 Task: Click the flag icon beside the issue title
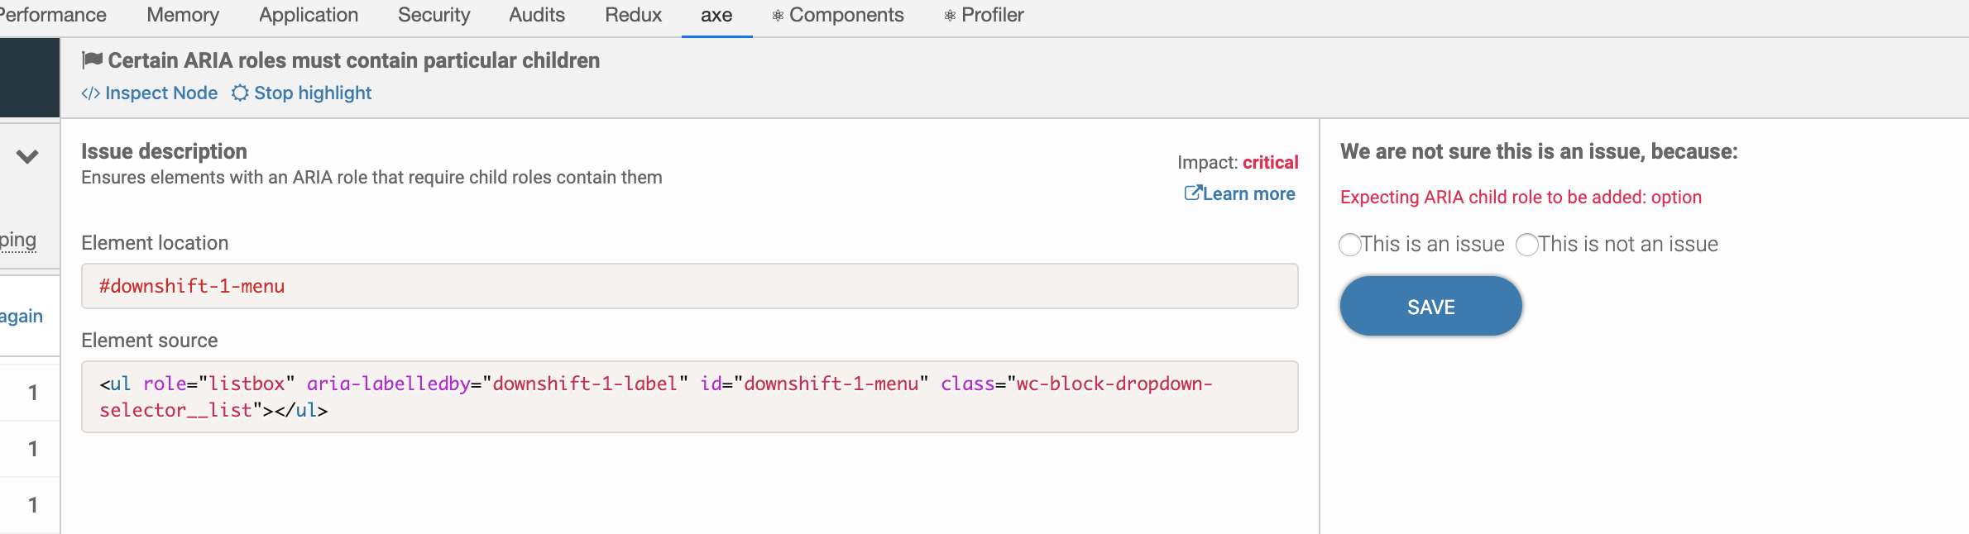pyautogui.click(x=92, y=60)
